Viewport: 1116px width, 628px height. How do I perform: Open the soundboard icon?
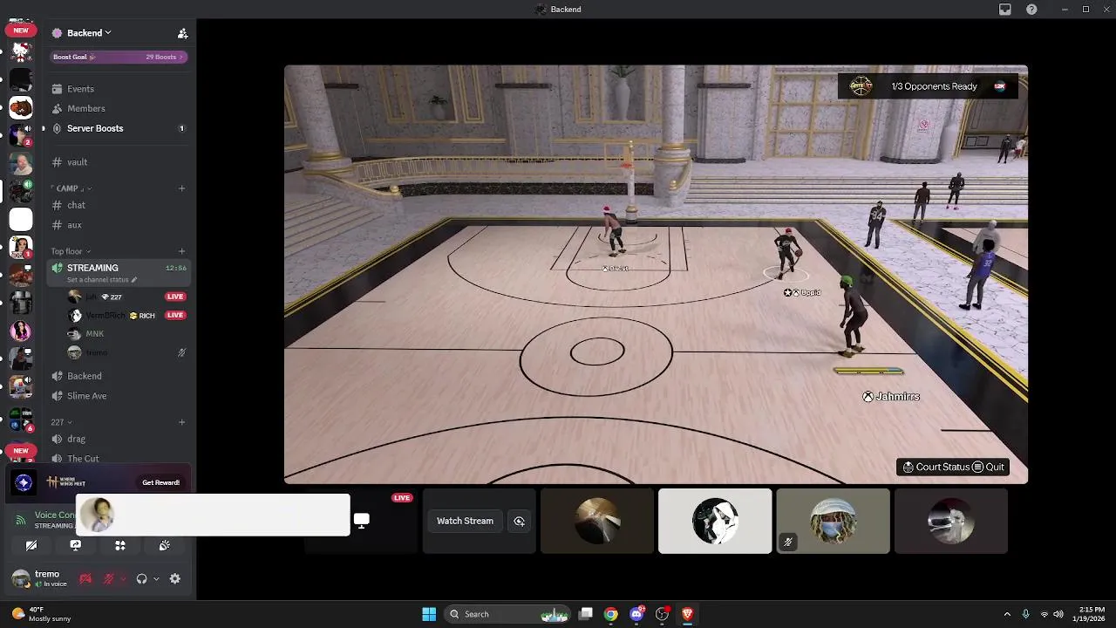pos(164,545)
